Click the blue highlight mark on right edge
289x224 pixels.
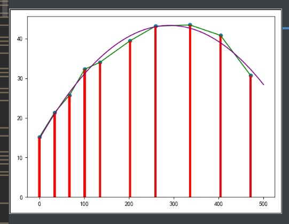(x=286, y=28)
